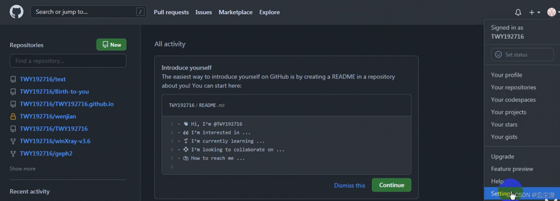Screen dimensions: 560x201
Task: Open the notifications bell
Action: 518,12
